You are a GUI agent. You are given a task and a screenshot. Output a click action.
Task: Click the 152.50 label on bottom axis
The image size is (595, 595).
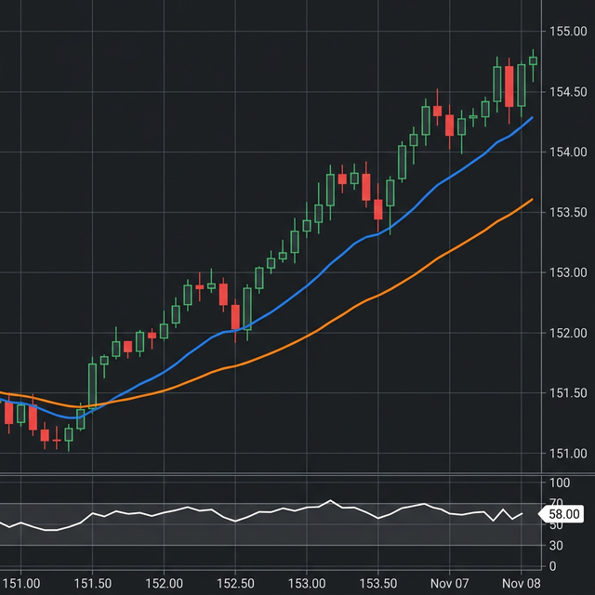(234, 583)
